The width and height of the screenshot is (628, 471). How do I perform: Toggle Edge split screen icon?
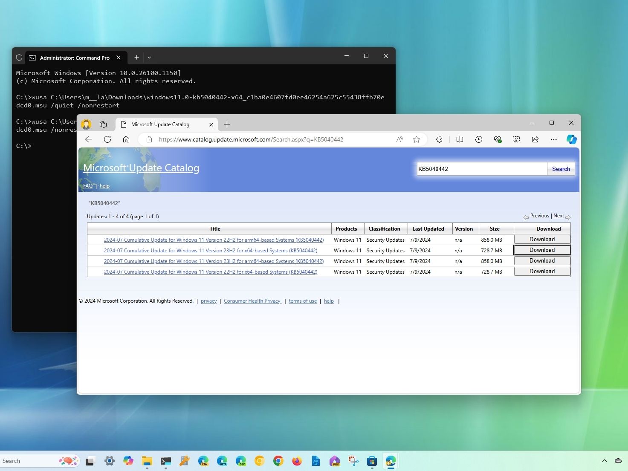pyautogui.click(x=460, y=139)
